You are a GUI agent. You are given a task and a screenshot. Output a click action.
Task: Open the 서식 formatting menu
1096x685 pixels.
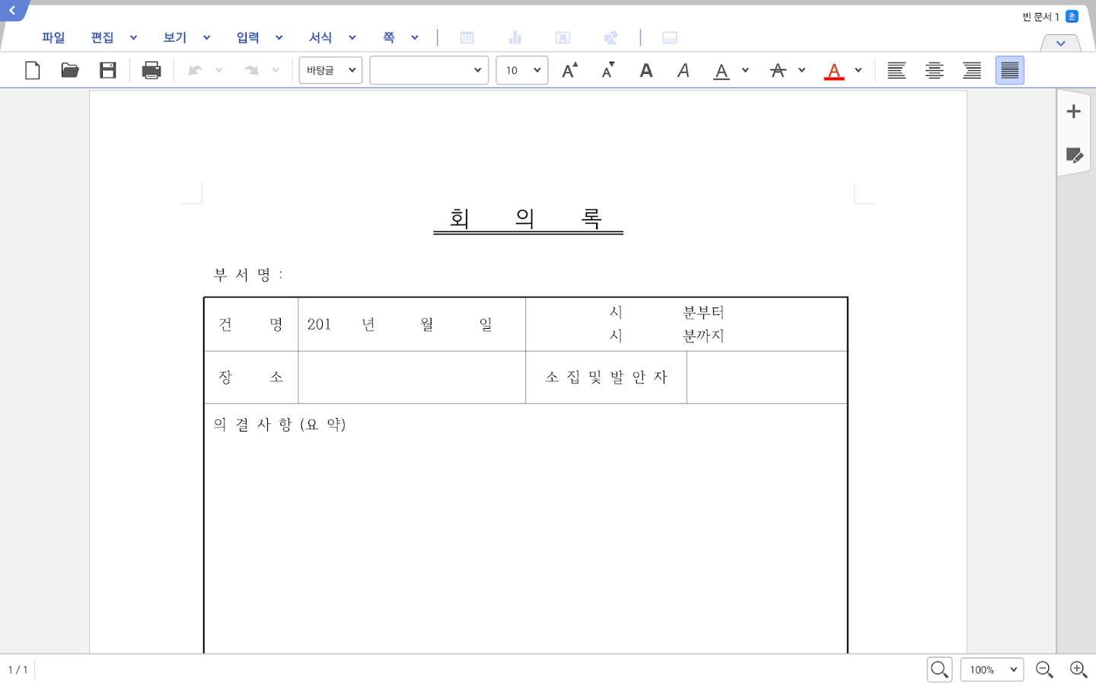[x=320, y=37]
